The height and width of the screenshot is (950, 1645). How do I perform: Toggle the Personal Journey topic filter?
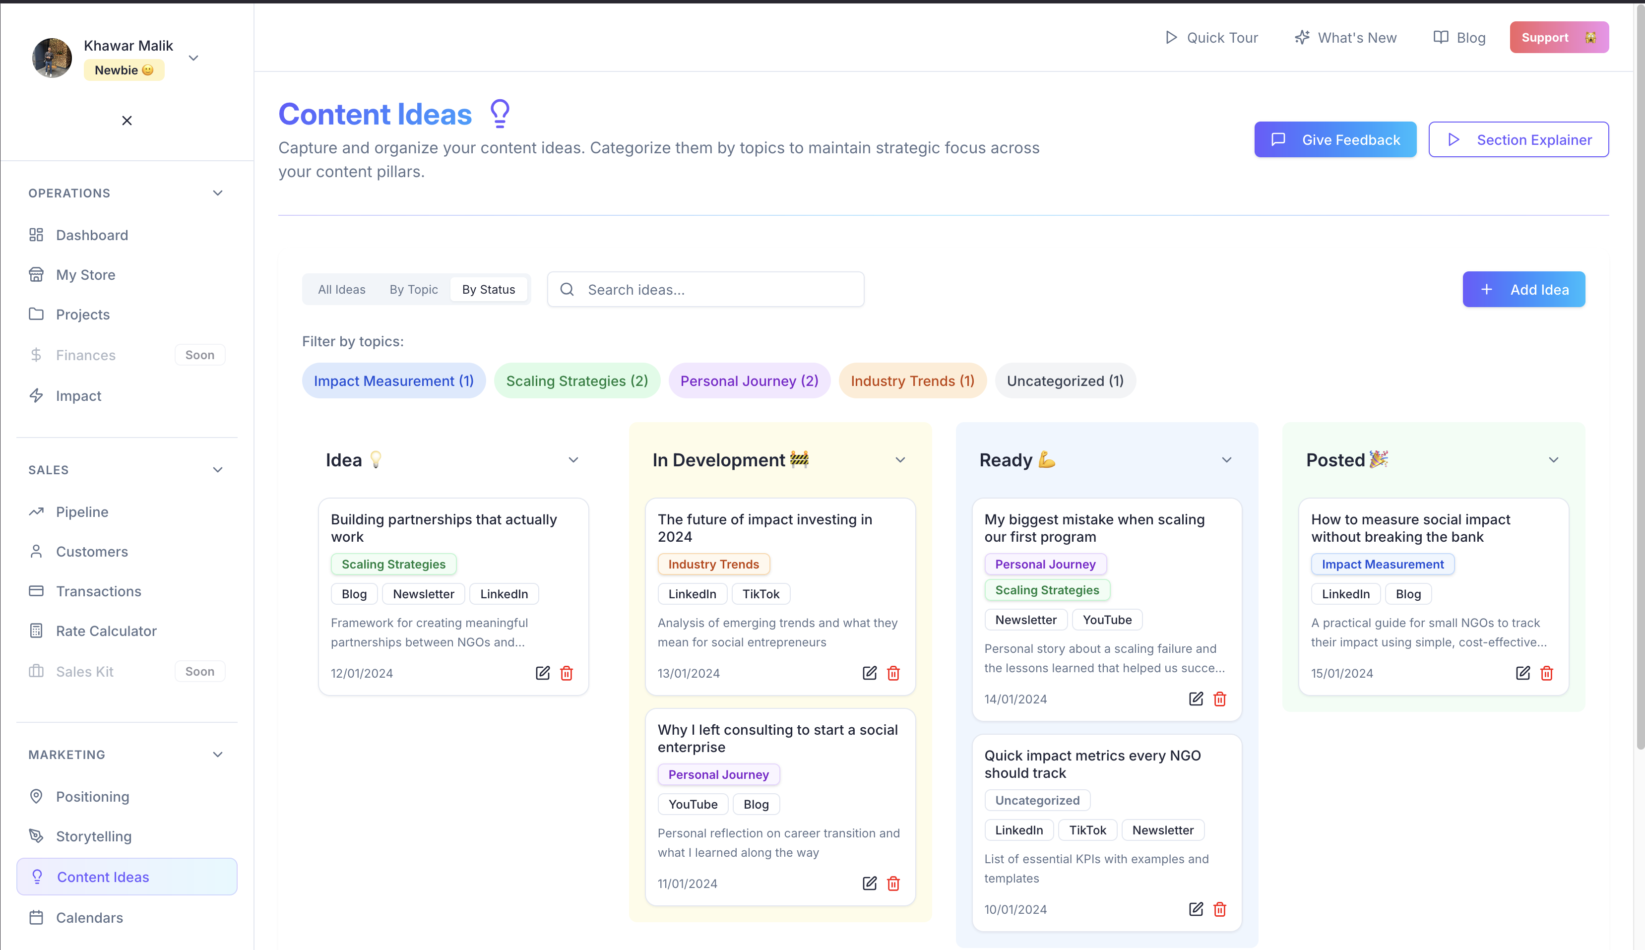click(749, 381)
